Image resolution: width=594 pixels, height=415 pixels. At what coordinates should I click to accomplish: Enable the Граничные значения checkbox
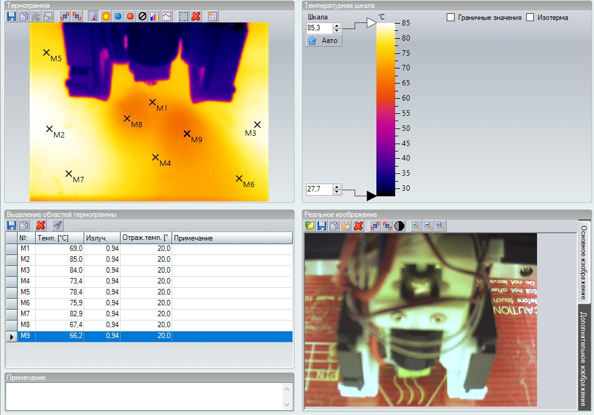click(450, 18)
